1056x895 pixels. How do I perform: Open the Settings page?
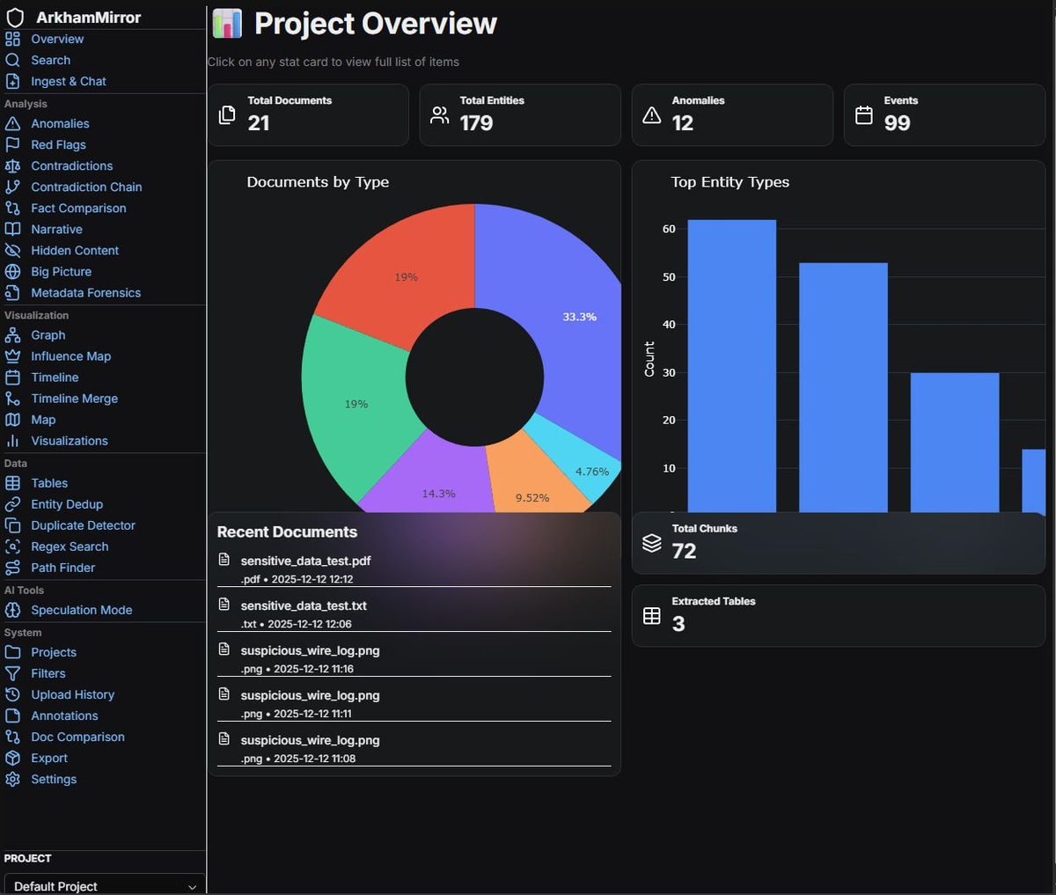click(x=54, y=778)
